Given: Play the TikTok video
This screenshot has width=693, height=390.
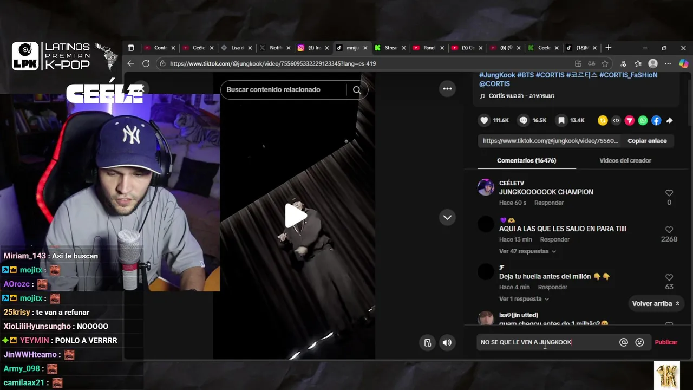Looking at the screenshot, I should 295,216.
